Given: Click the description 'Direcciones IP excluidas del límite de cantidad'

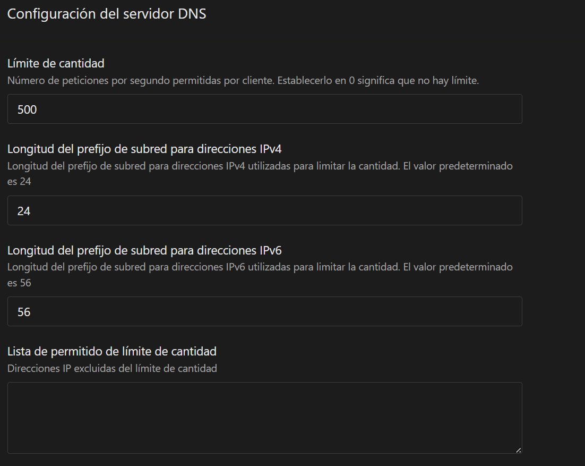Looking at the screenshot, I should tap(113, 369).
